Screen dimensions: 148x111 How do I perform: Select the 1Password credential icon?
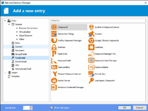coord(54,27)
